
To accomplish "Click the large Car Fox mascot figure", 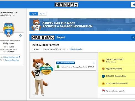I will click(40, 77).
